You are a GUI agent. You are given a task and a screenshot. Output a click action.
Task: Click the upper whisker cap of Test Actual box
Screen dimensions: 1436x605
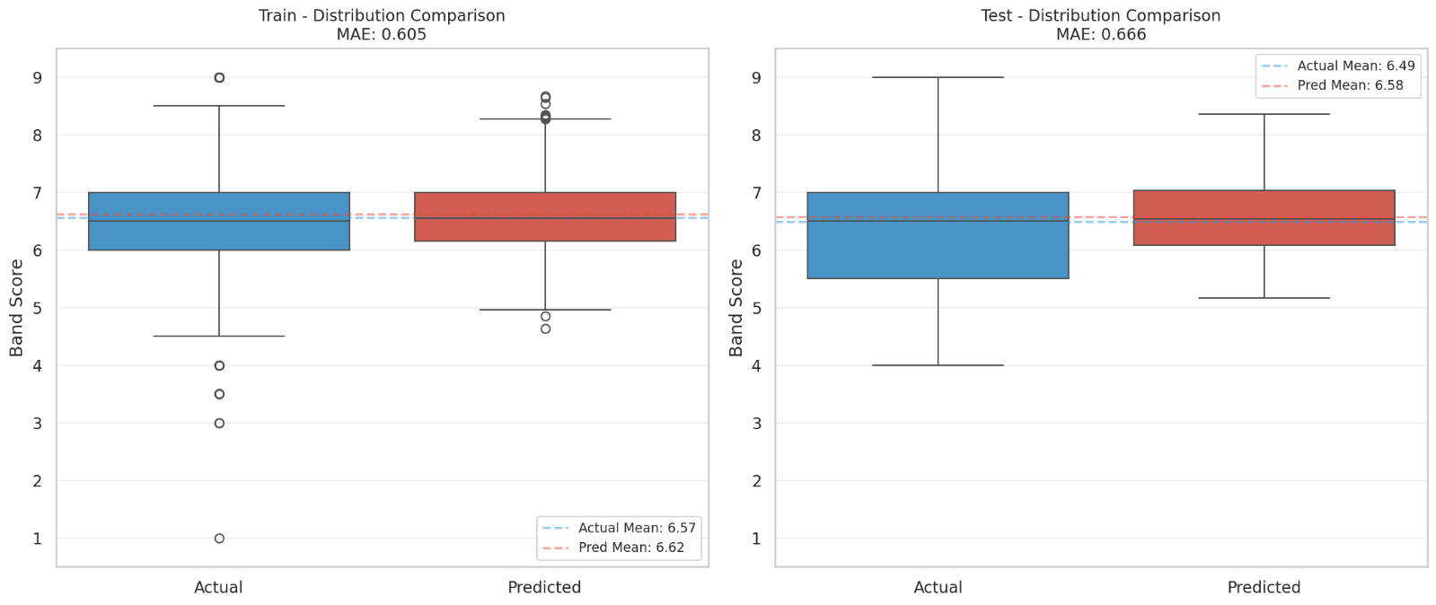938,77
